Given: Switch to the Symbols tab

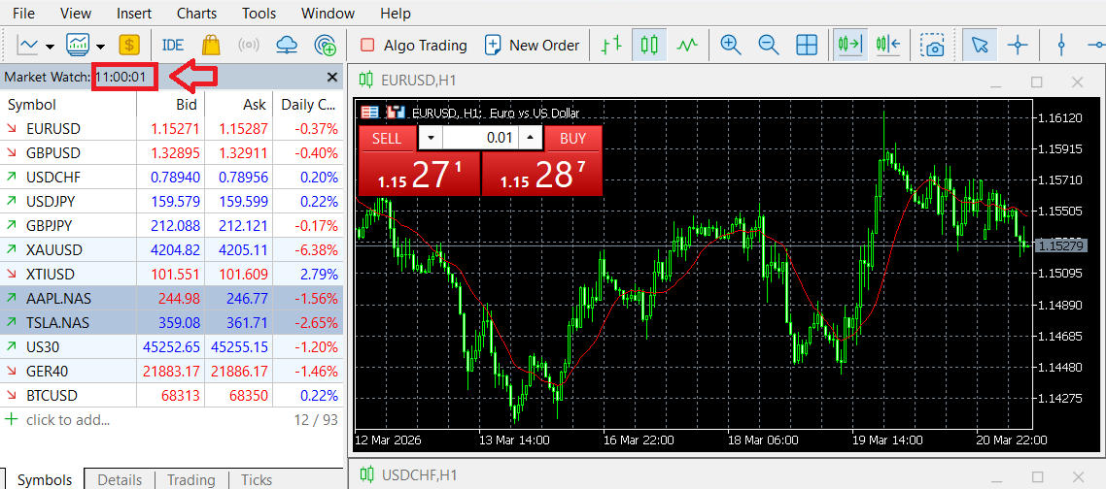Looking at the screenshot, I should click(x=44, y=480).
